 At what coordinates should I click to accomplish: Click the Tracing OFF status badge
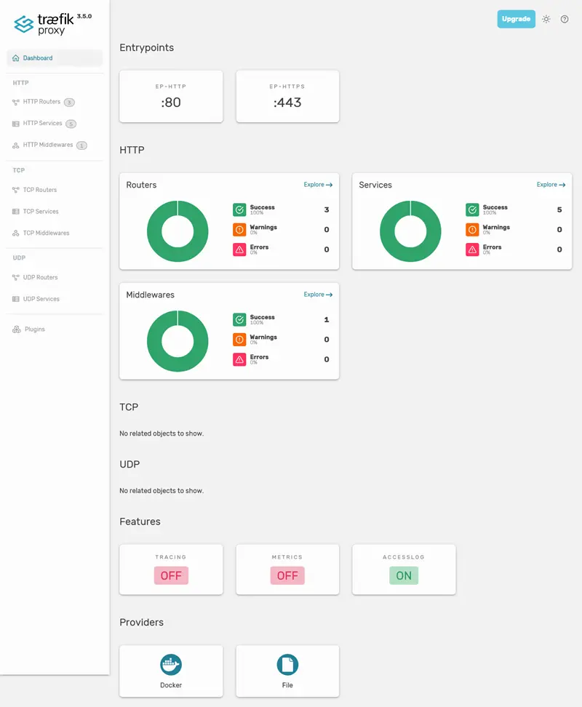pyautogui.click(x=171, y=575)
